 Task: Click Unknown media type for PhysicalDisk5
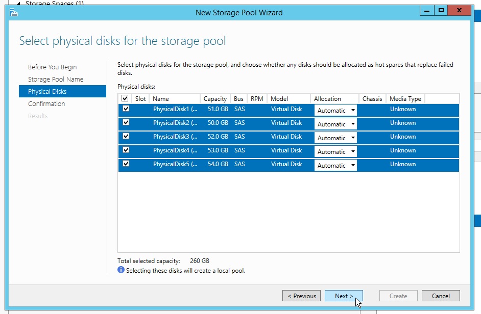point(403,164)
